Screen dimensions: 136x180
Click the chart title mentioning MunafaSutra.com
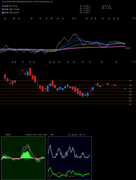point(27,2)
